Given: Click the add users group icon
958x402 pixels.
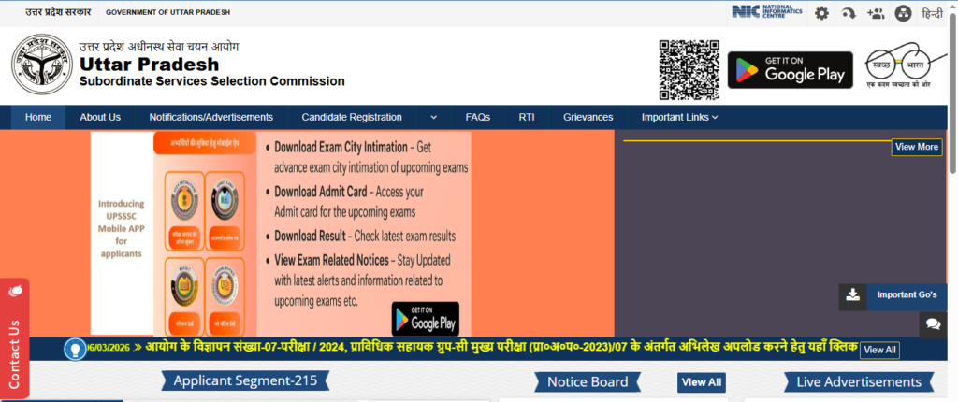Looking at the screenshot, I should [x=876, y=13].
